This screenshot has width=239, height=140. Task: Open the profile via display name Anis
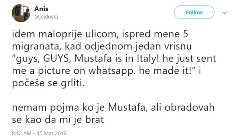(x=41, y=9)
